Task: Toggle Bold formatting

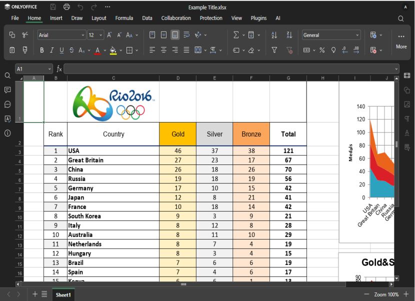Action: (x=42, y=50)
